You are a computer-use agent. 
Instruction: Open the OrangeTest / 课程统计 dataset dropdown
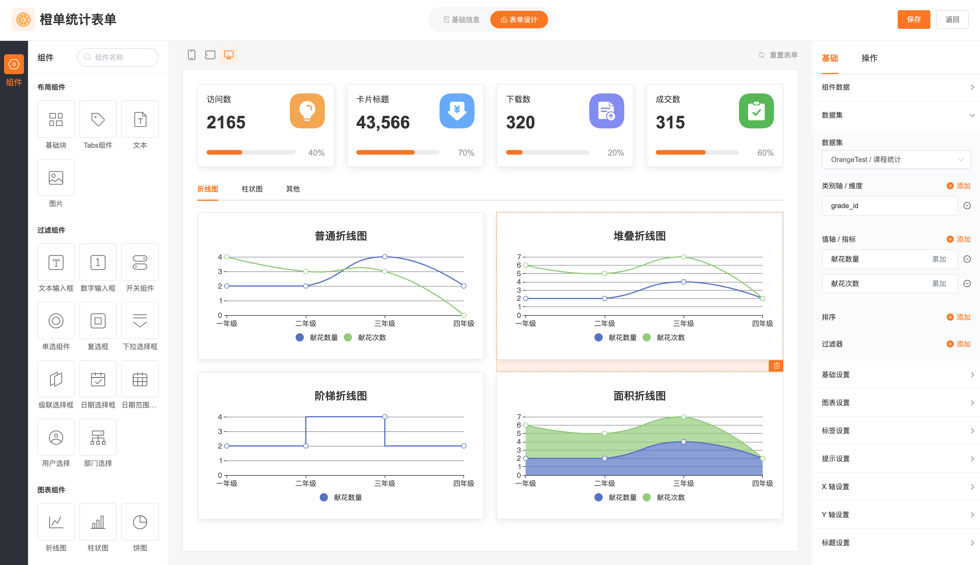pos(896,159)
